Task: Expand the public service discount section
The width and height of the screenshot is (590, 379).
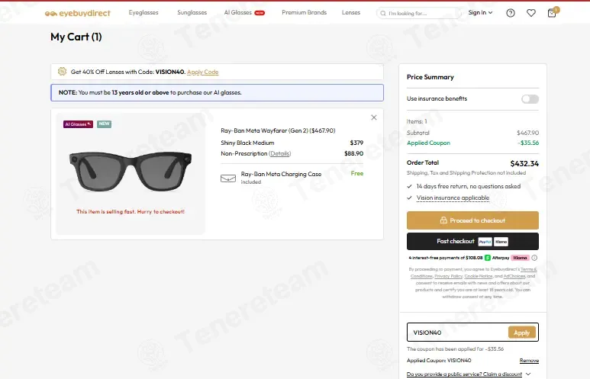Action: [x=469, y=374]
